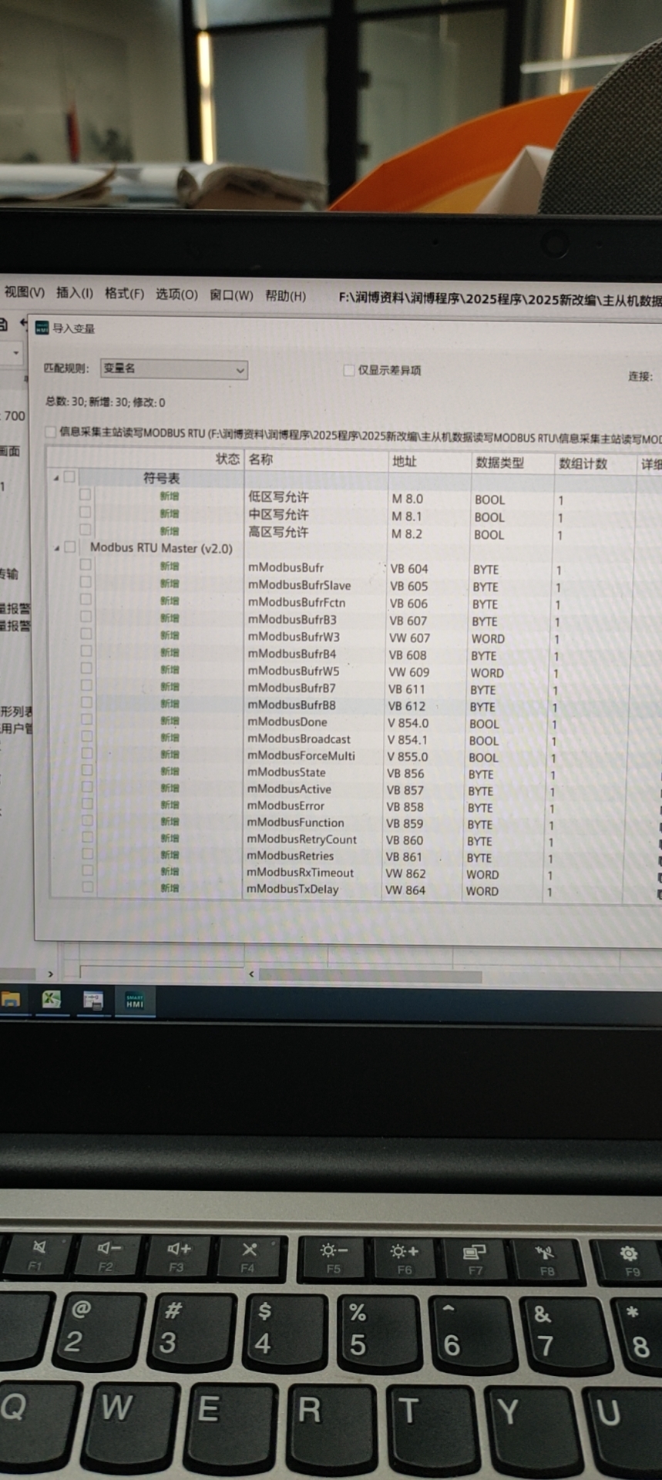Click the address cell M 8.0
Image resolution: width=662 pixels, height=1480 pixels.
[x=408, y=499]
